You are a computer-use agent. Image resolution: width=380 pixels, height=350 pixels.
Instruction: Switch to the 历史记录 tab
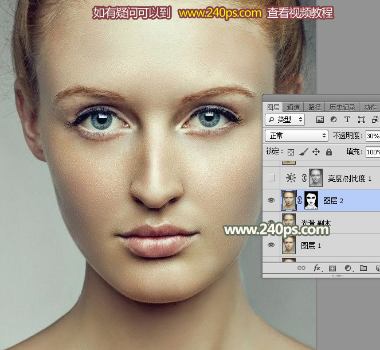point(342,107)
